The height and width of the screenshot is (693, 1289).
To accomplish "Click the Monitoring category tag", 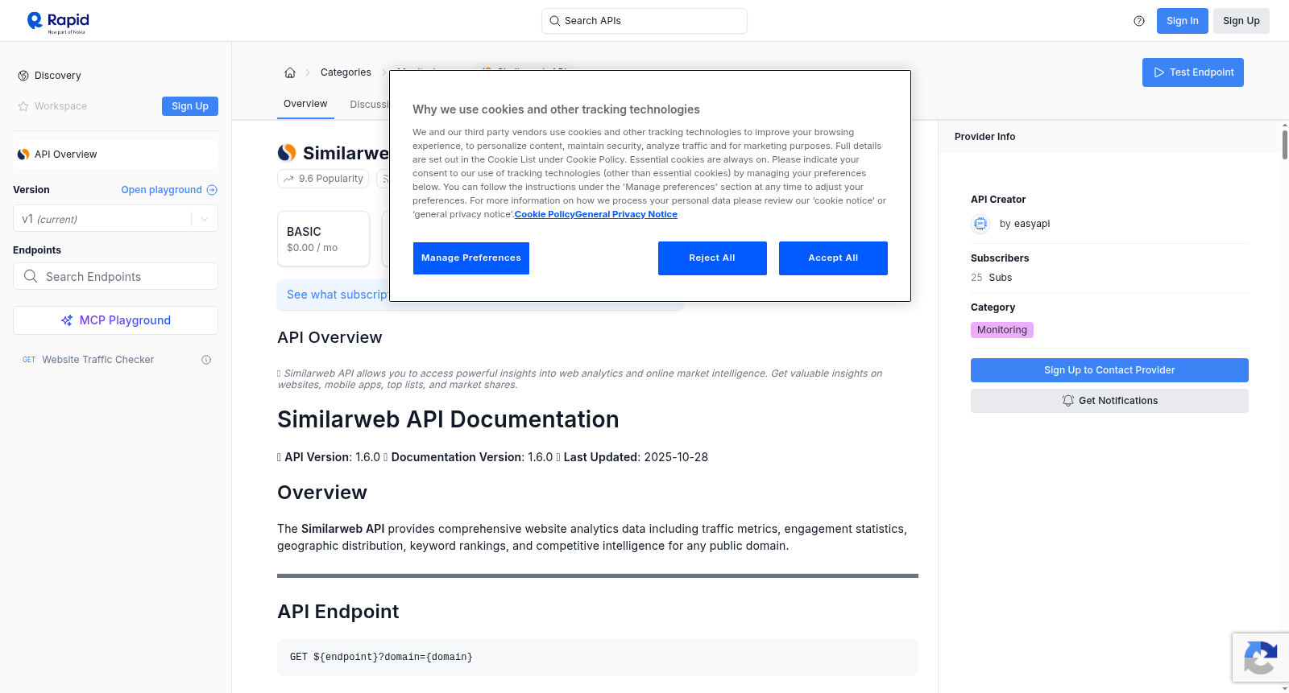I will 1001,330.
